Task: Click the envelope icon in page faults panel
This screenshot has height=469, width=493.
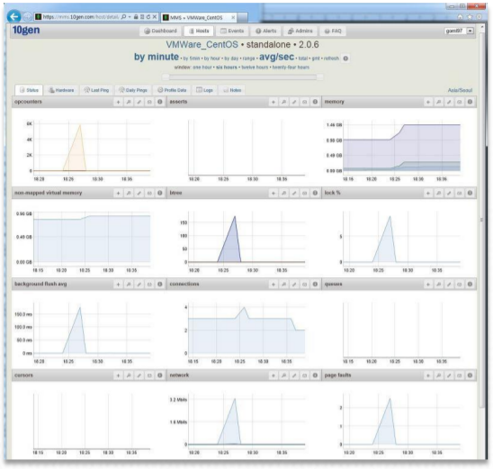Action: pos(459,375)
